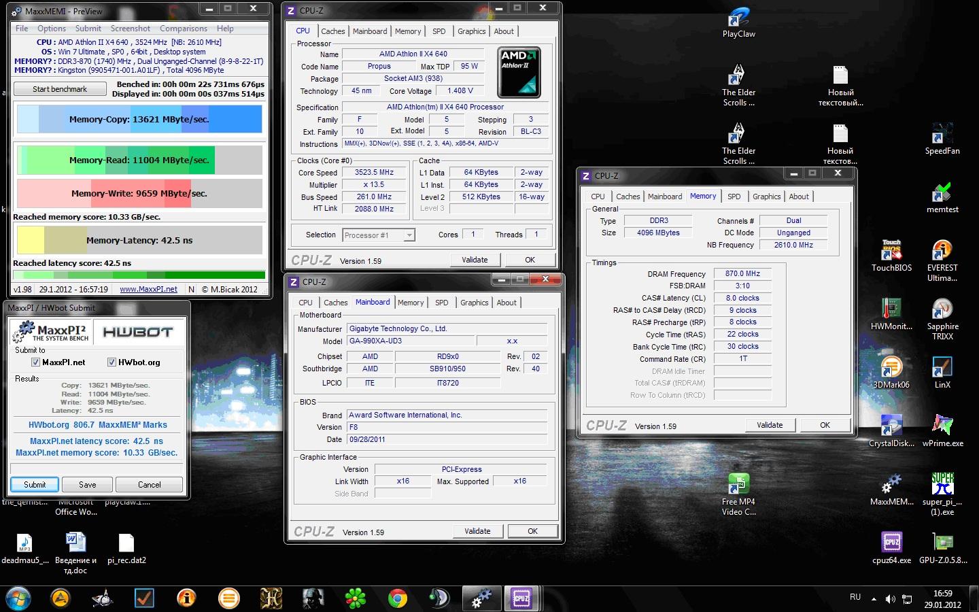
Task: Open pi_rec.dat2 file icon
Action: pos(126,549)
